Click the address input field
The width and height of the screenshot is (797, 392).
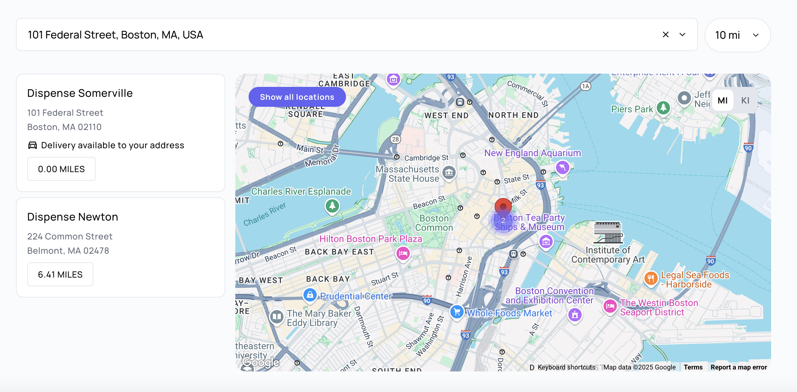coord(357,34)
